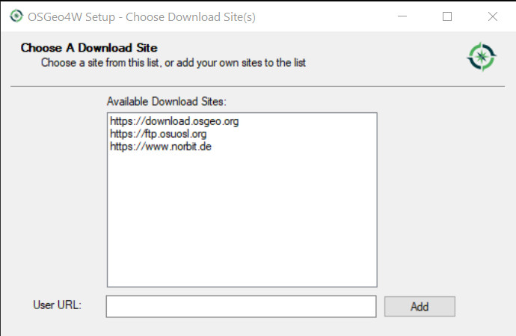
Task: Click the 'User URL:' label
Action: click(57, 305)
